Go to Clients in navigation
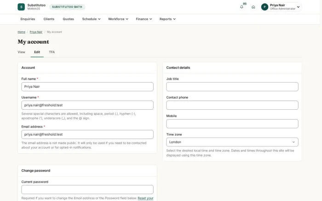322x201 pixels. [49, 19]
